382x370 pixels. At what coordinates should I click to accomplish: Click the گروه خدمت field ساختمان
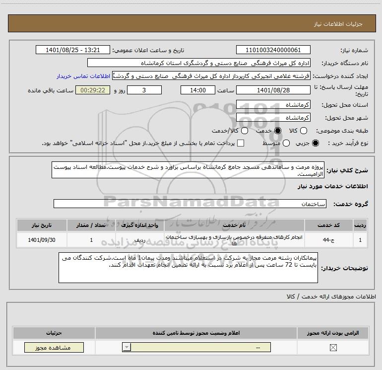tap(190, 204)
